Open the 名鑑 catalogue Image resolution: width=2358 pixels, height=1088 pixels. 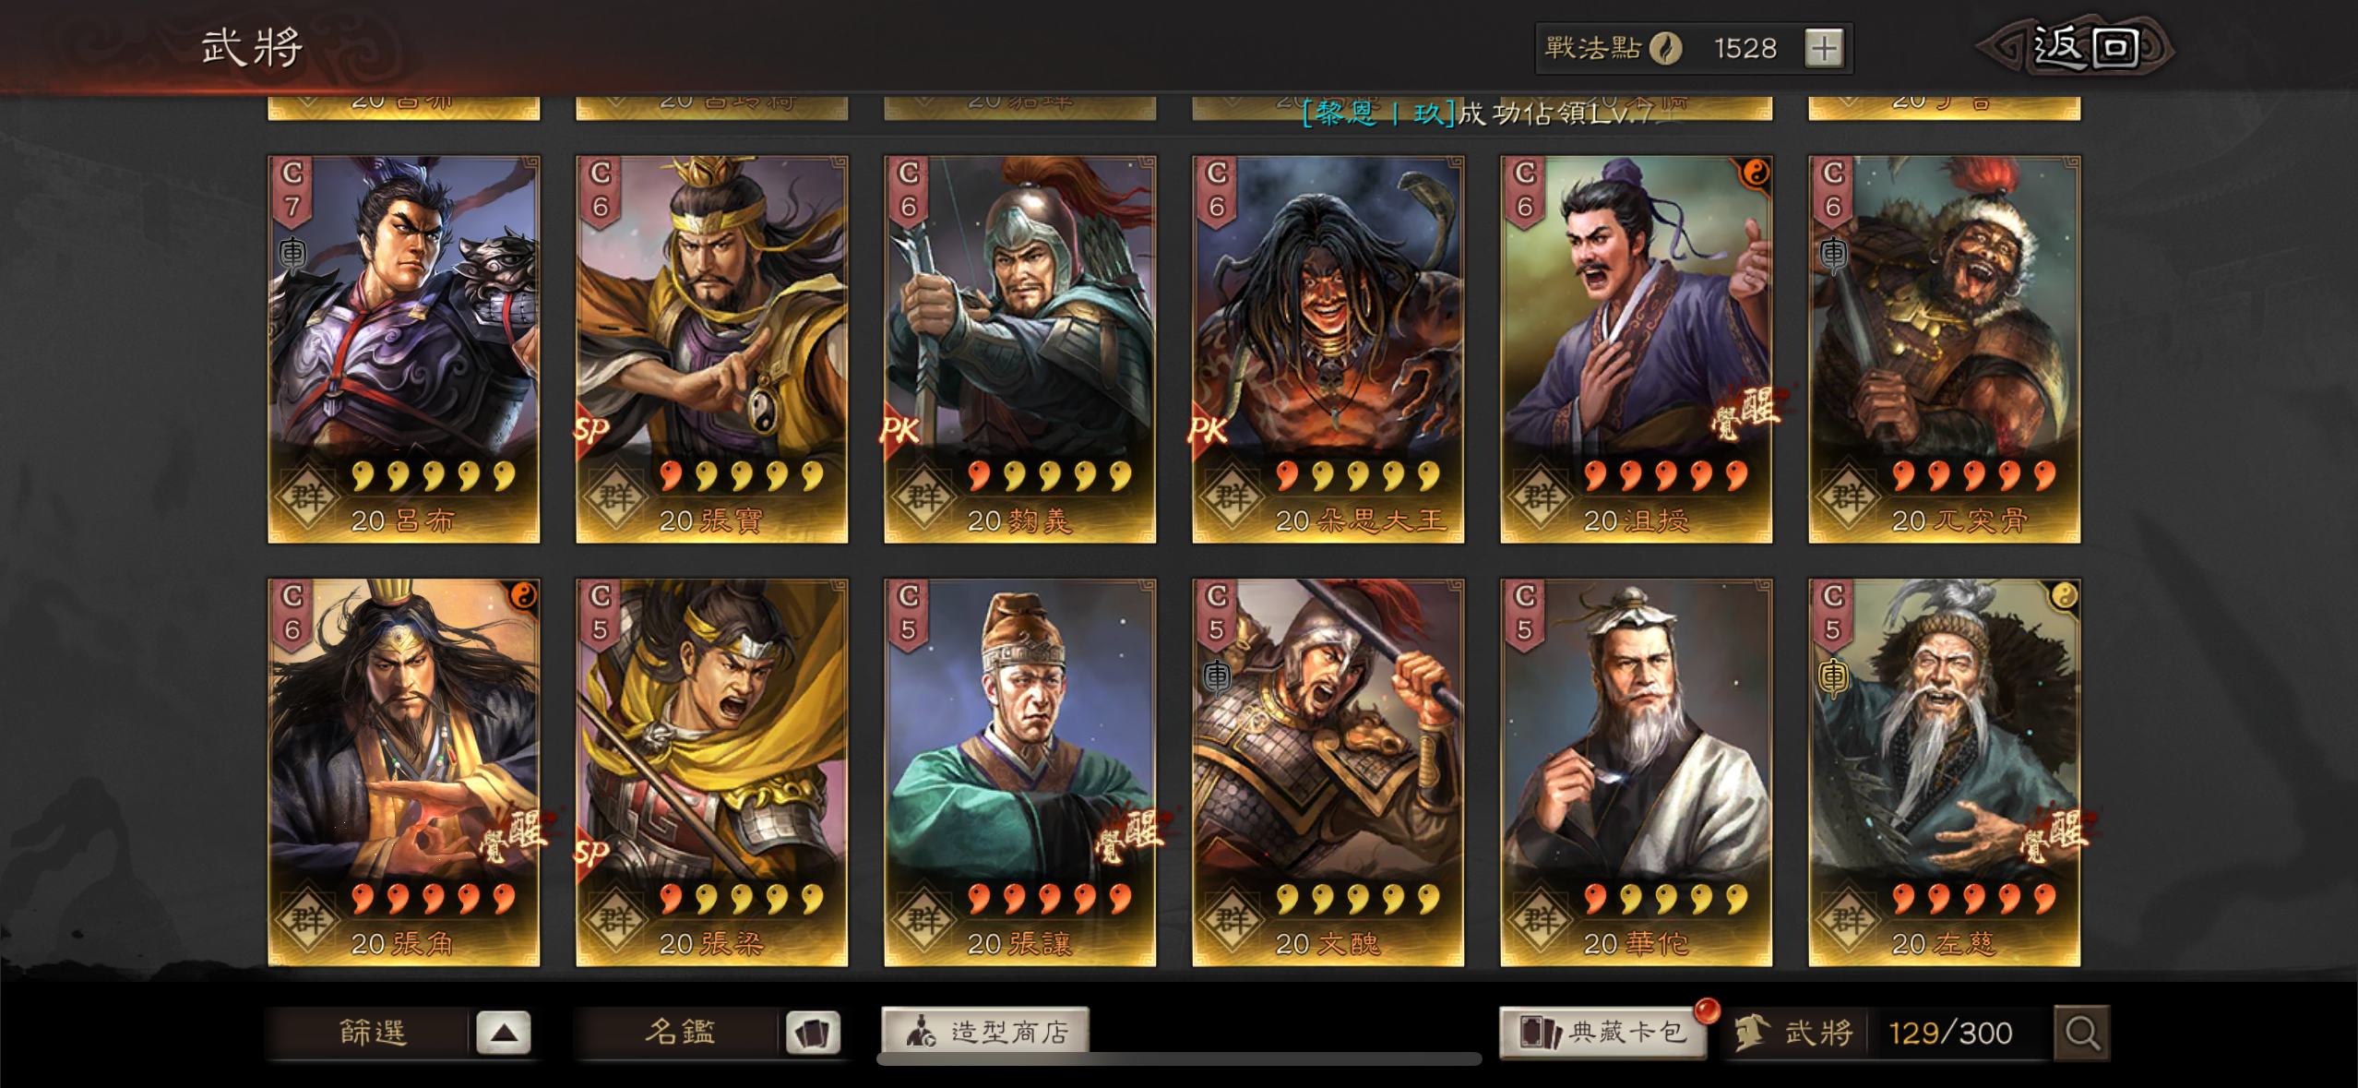[680, 1032]
